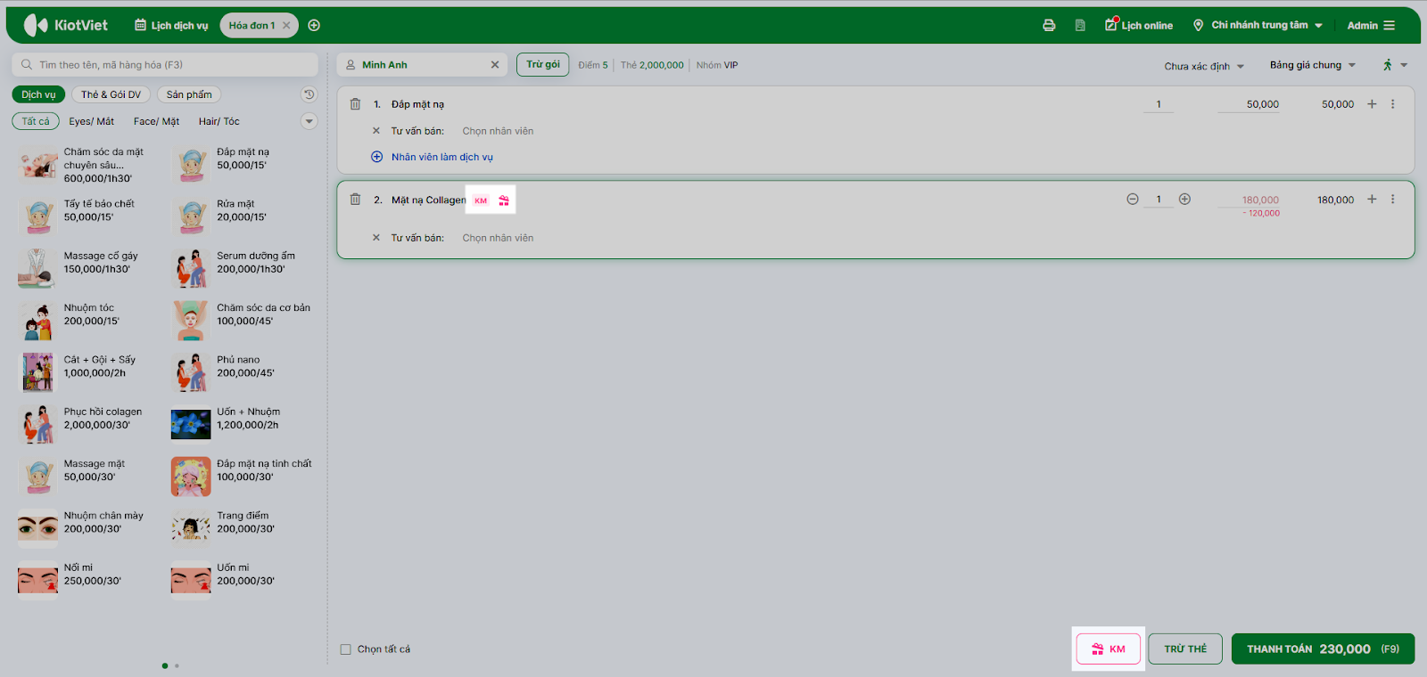Open the Chi nhánh trung tâm branch selector

coord(1258,25)
